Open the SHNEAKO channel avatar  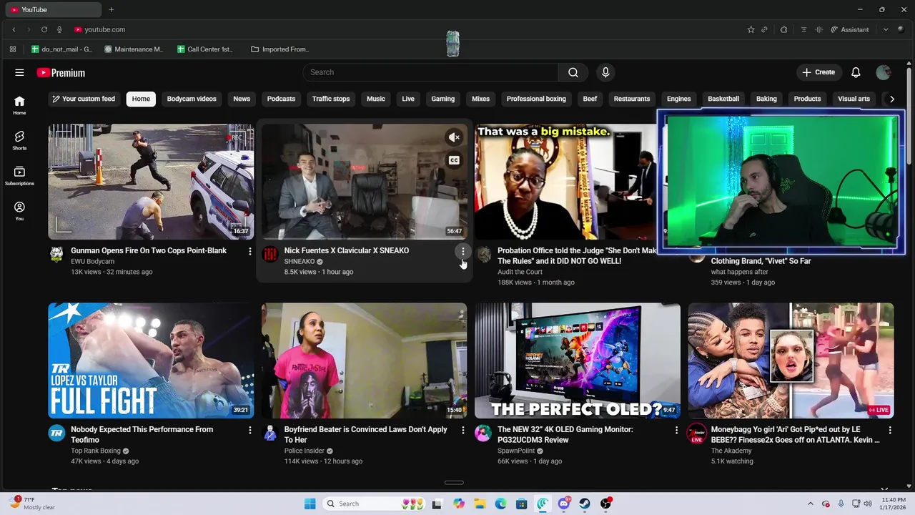pos(269,255)
